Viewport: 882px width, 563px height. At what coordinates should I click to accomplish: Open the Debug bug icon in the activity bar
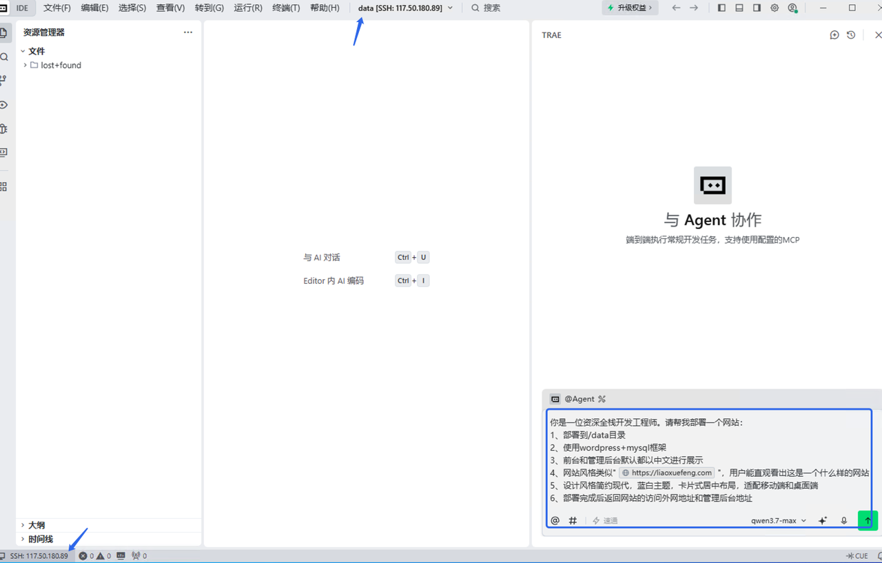3,128
